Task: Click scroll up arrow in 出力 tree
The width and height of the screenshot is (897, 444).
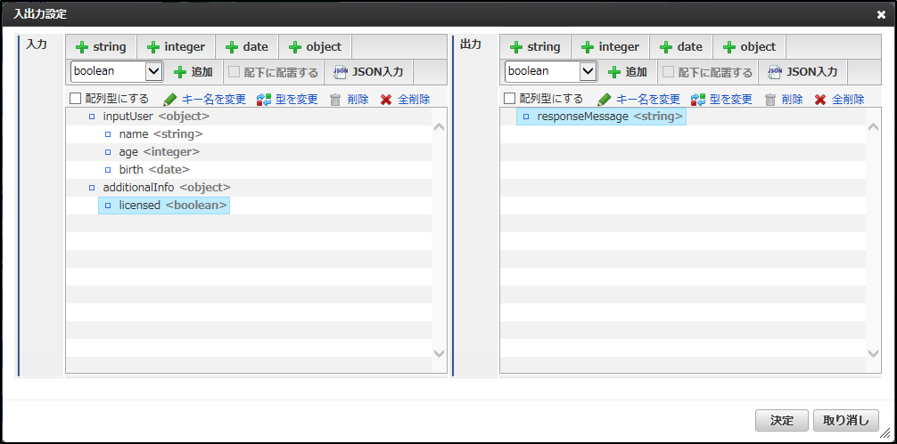Action: click(x=874, y=127)
